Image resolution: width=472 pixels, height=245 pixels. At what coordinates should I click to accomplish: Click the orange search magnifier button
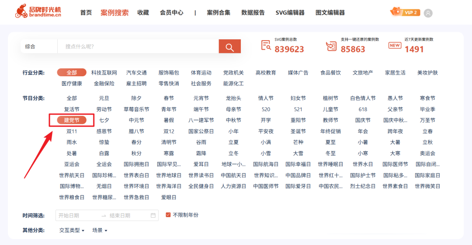(x=230, y=47)
